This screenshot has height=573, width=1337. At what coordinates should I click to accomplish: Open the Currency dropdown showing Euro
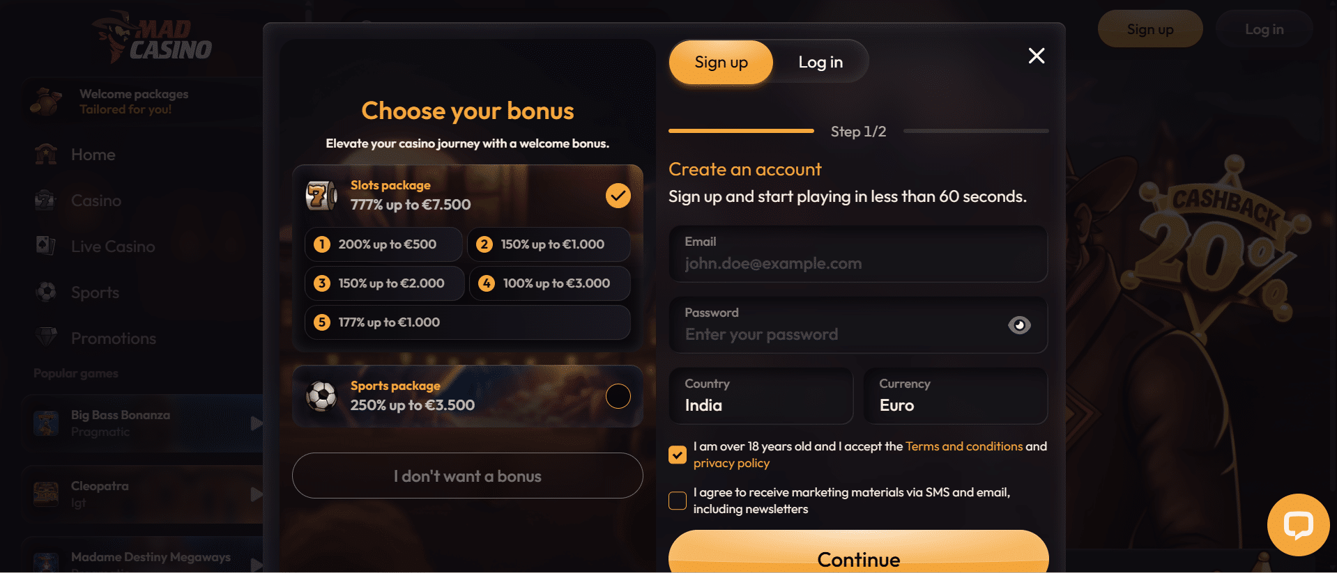[x=955, y=395]
